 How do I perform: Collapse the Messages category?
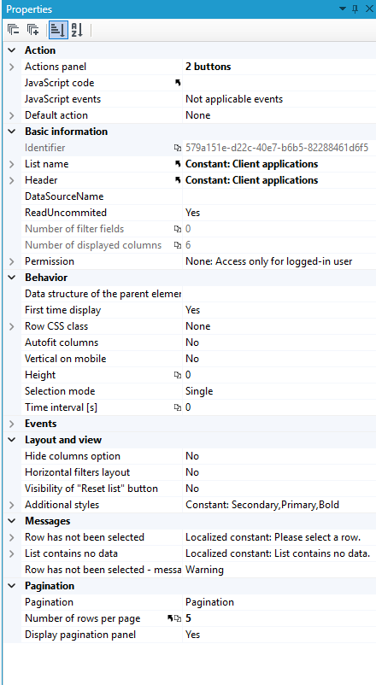12,521
